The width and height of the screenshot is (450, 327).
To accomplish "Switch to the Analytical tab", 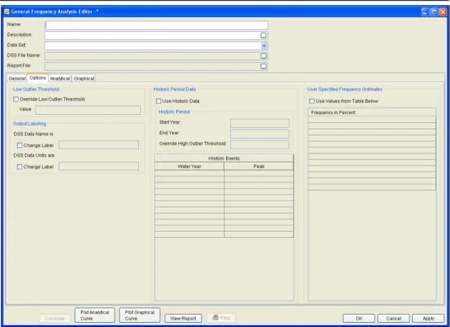I will 59,78.
